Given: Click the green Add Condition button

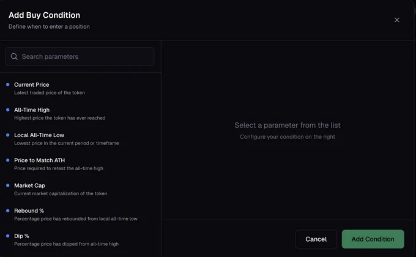Looking at the screenshot, I should click(373, 239).
